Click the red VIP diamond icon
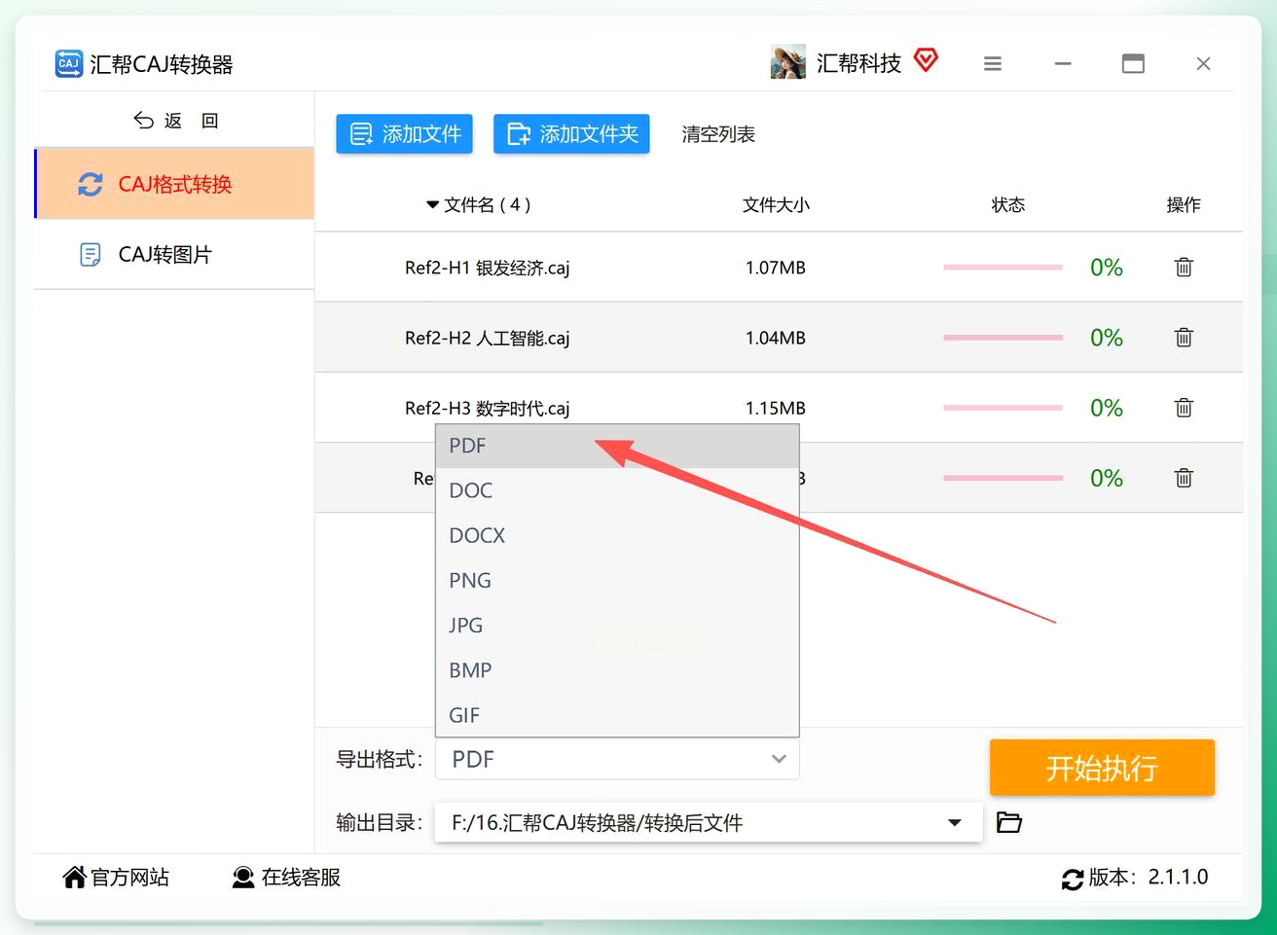The height and width of the screenshot is (935, 1277). (x=927, y=61)
